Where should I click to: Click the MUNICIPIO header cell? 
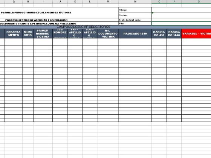point(28,33)
